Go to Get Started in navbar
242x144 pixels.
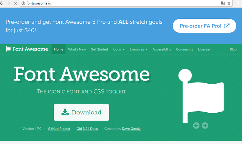click(99, 49)
